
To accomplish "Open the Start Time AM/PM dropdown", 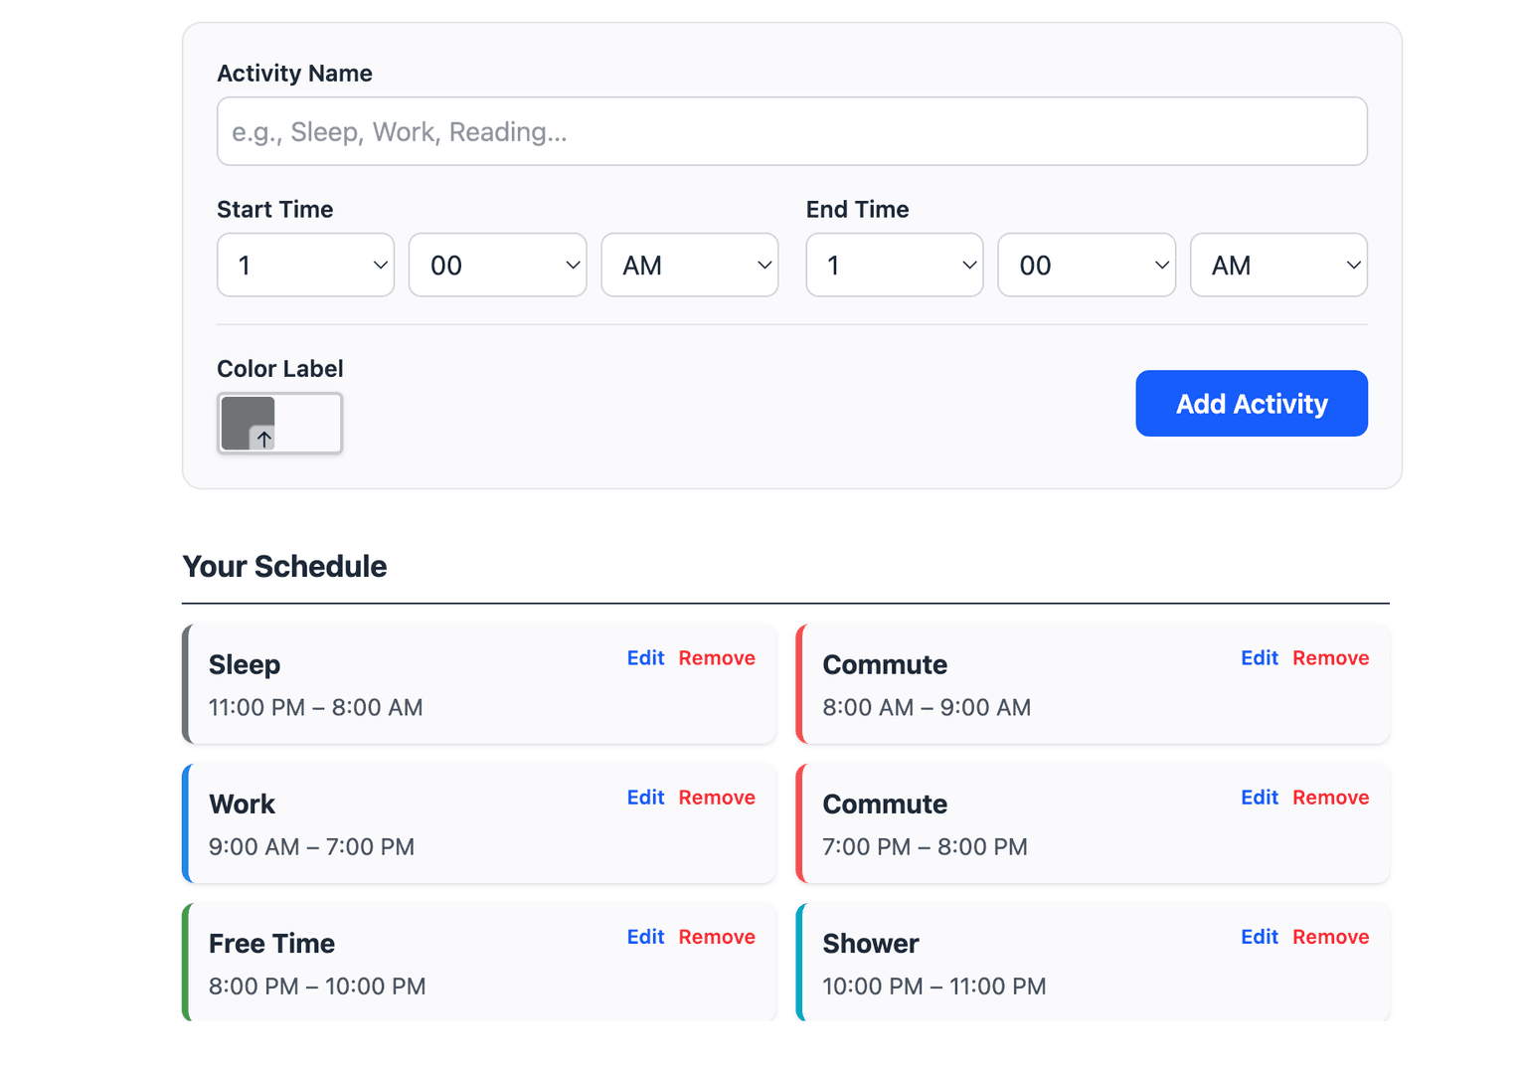I will point(689,266).
